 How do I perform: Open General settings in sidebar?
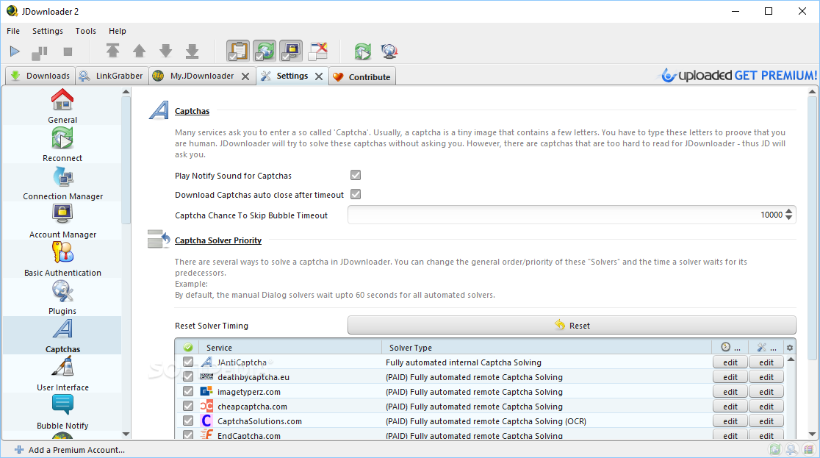coord(62,107)
